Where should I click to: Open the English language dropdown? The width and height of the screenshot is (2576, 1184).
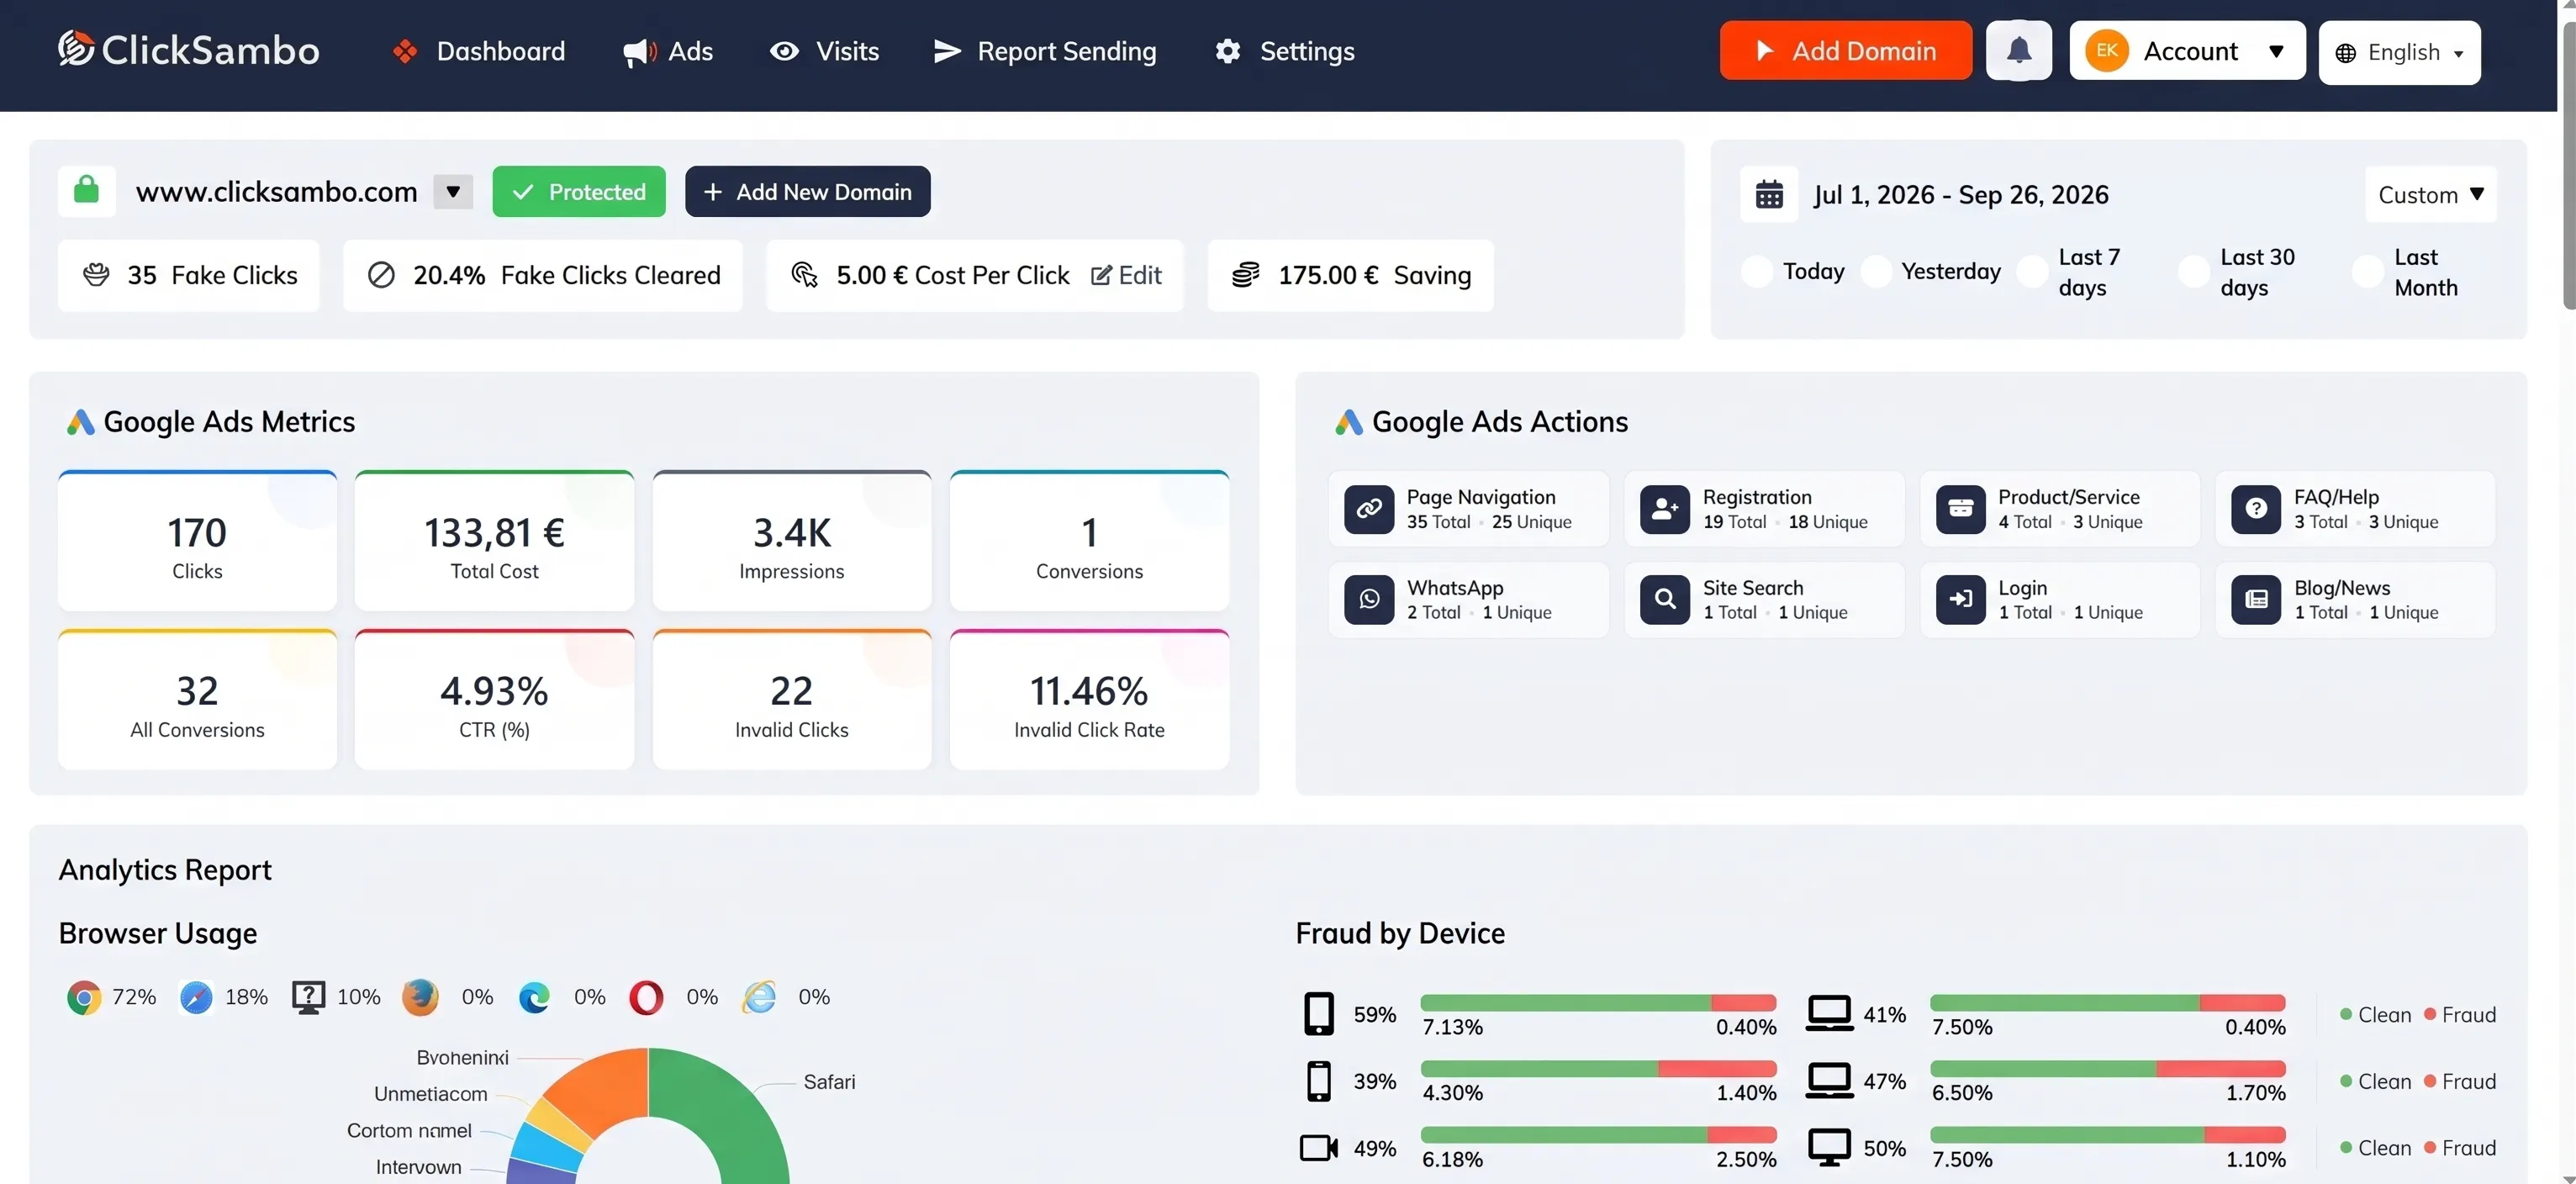tap(2399, 53)
